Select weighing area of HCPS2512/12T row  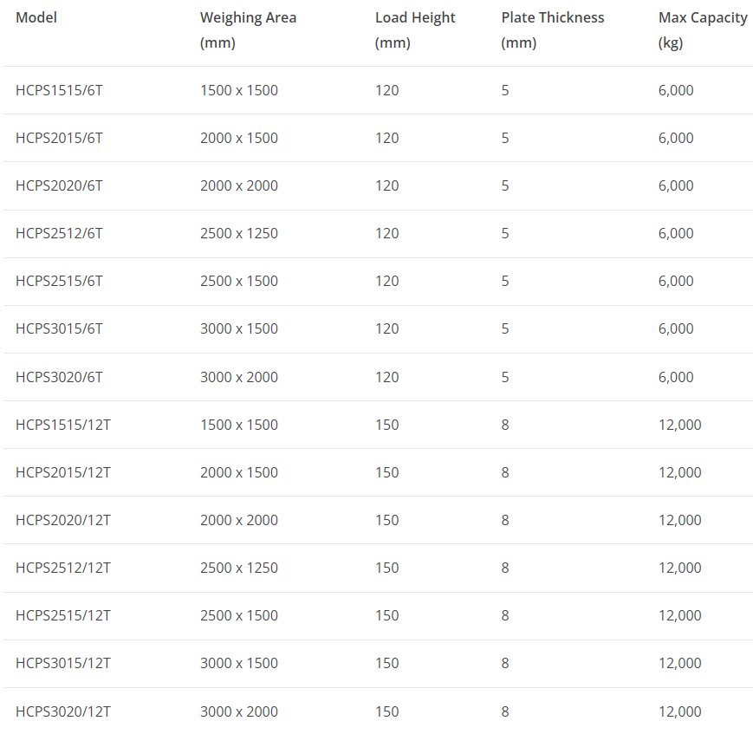(x=239, y=568)
